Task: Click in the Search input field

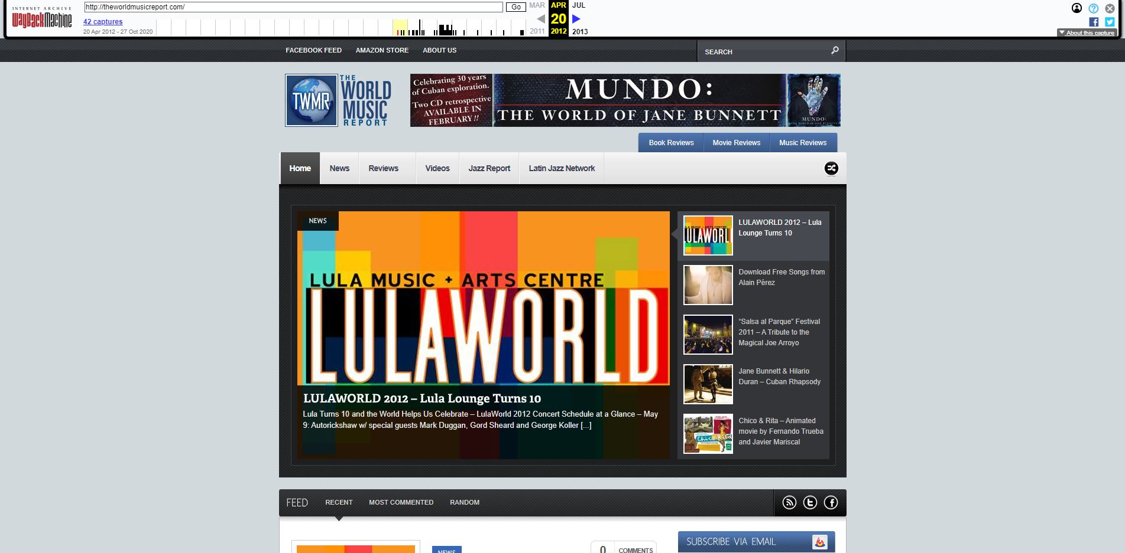Action: click(x=763, y=52)
